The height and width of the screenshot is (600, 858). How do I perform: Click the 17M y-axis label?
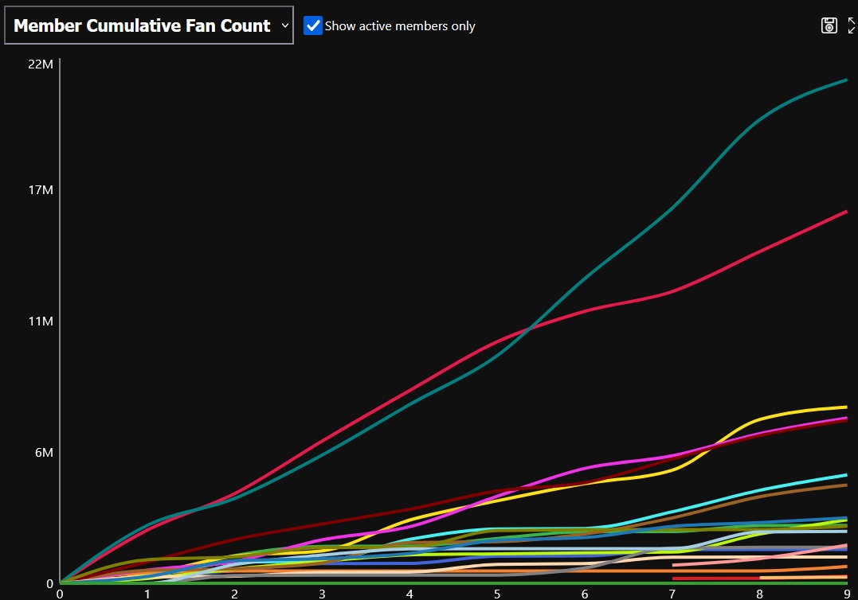(x=41, y=190)
